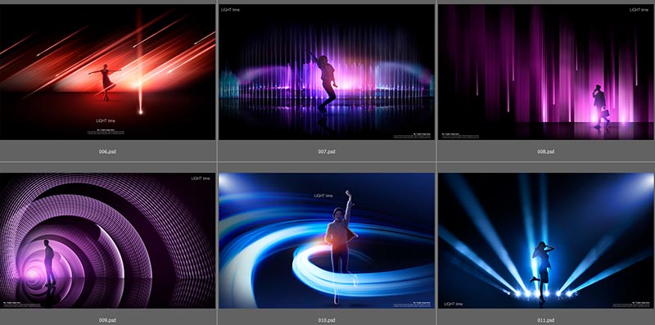Open the purple fountain dancer thumbnail 007
This screenshot has width=655, height=325.
click(327, 72)
